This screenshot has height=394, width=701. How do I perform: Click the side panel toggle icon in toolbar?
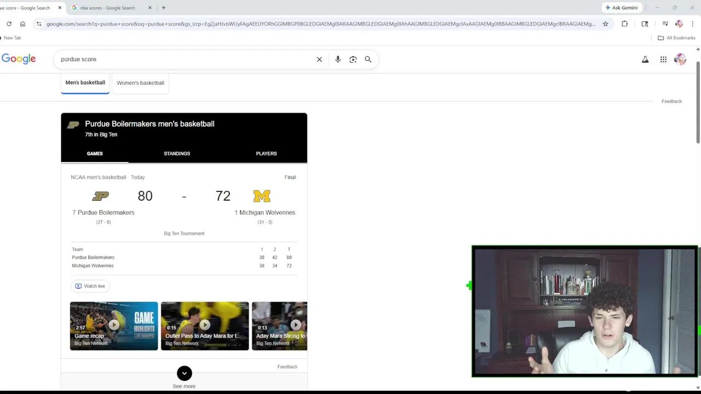pyautogui.click(x=645, y=24)
